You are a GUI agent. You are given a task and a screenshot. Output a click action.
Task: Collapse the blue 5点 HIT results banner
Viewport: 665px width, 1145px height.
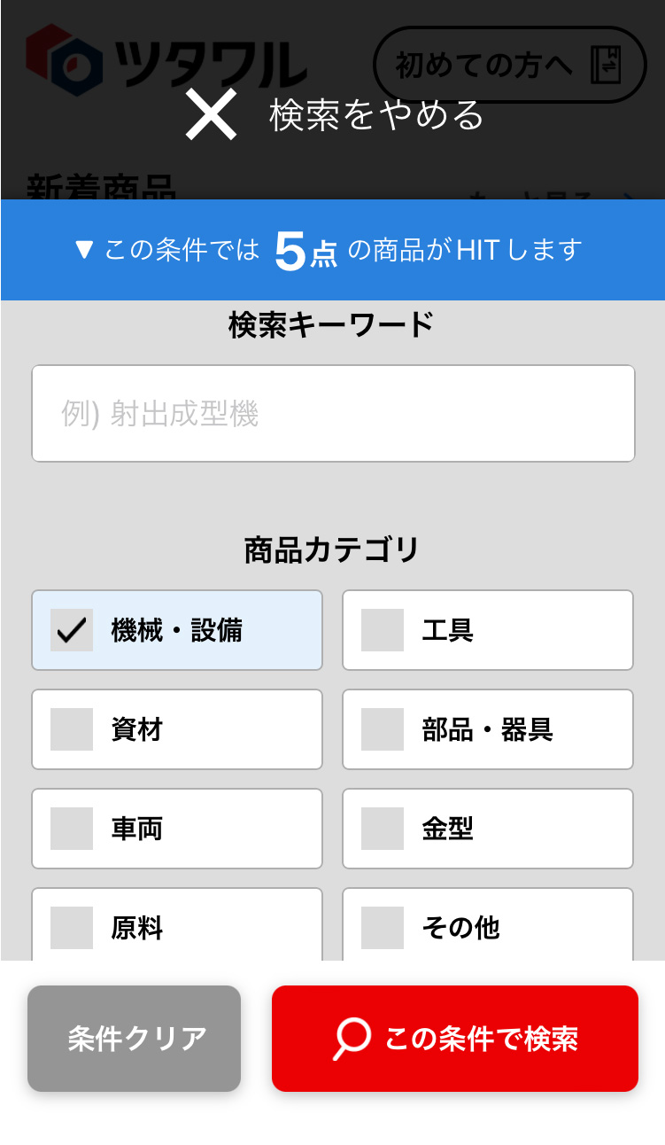coord(332,250)
